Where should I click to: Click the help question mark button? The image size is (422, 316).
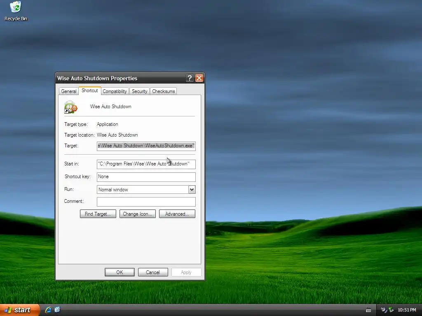pyautogui.click(x=190, y=78)
